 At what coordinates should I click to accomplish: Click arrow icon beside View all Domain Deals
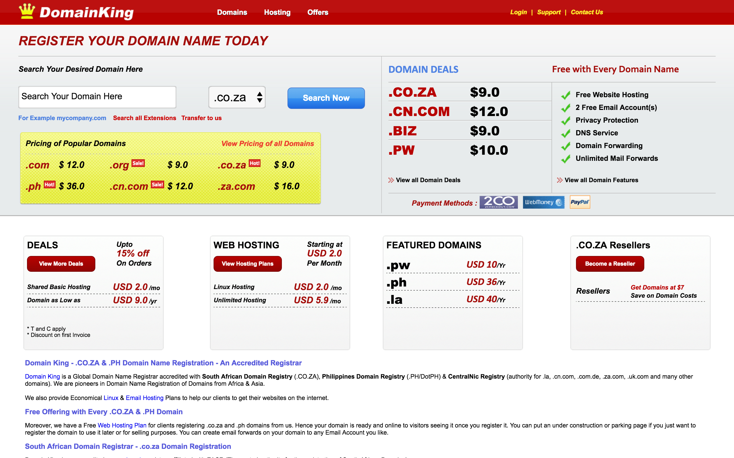coord(391,180)
